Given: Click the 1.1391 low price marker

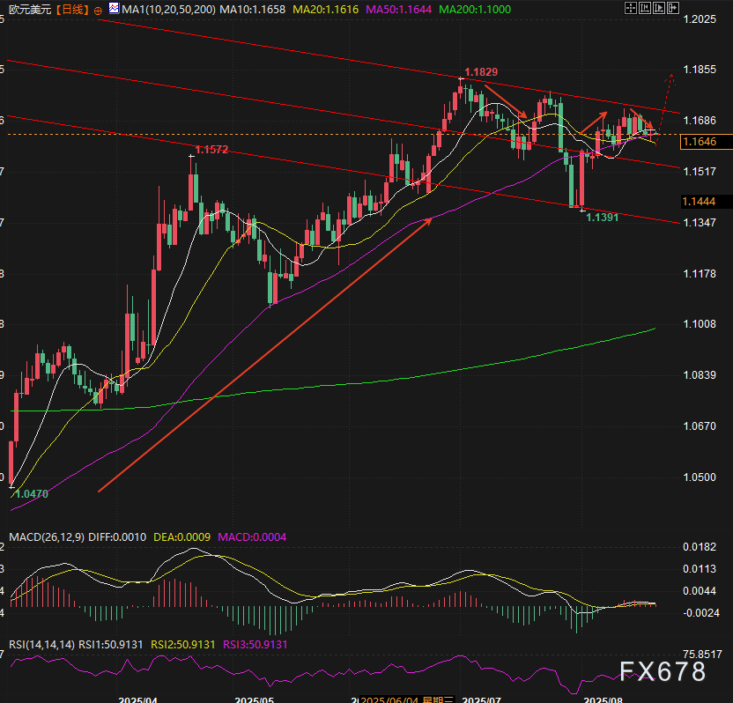Looking at the screenshot, I should tap(603, 216).
